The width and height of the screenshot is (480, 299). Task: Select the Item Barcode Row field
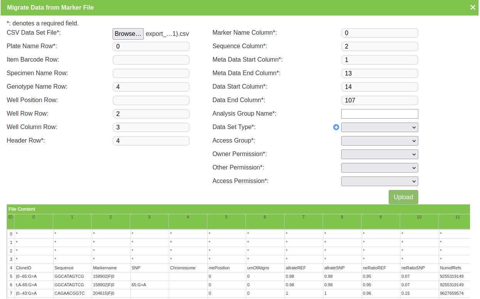(151, 60)
